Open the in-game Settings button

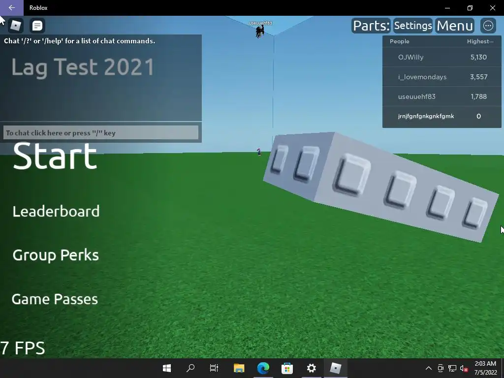[x=413, y=26]
